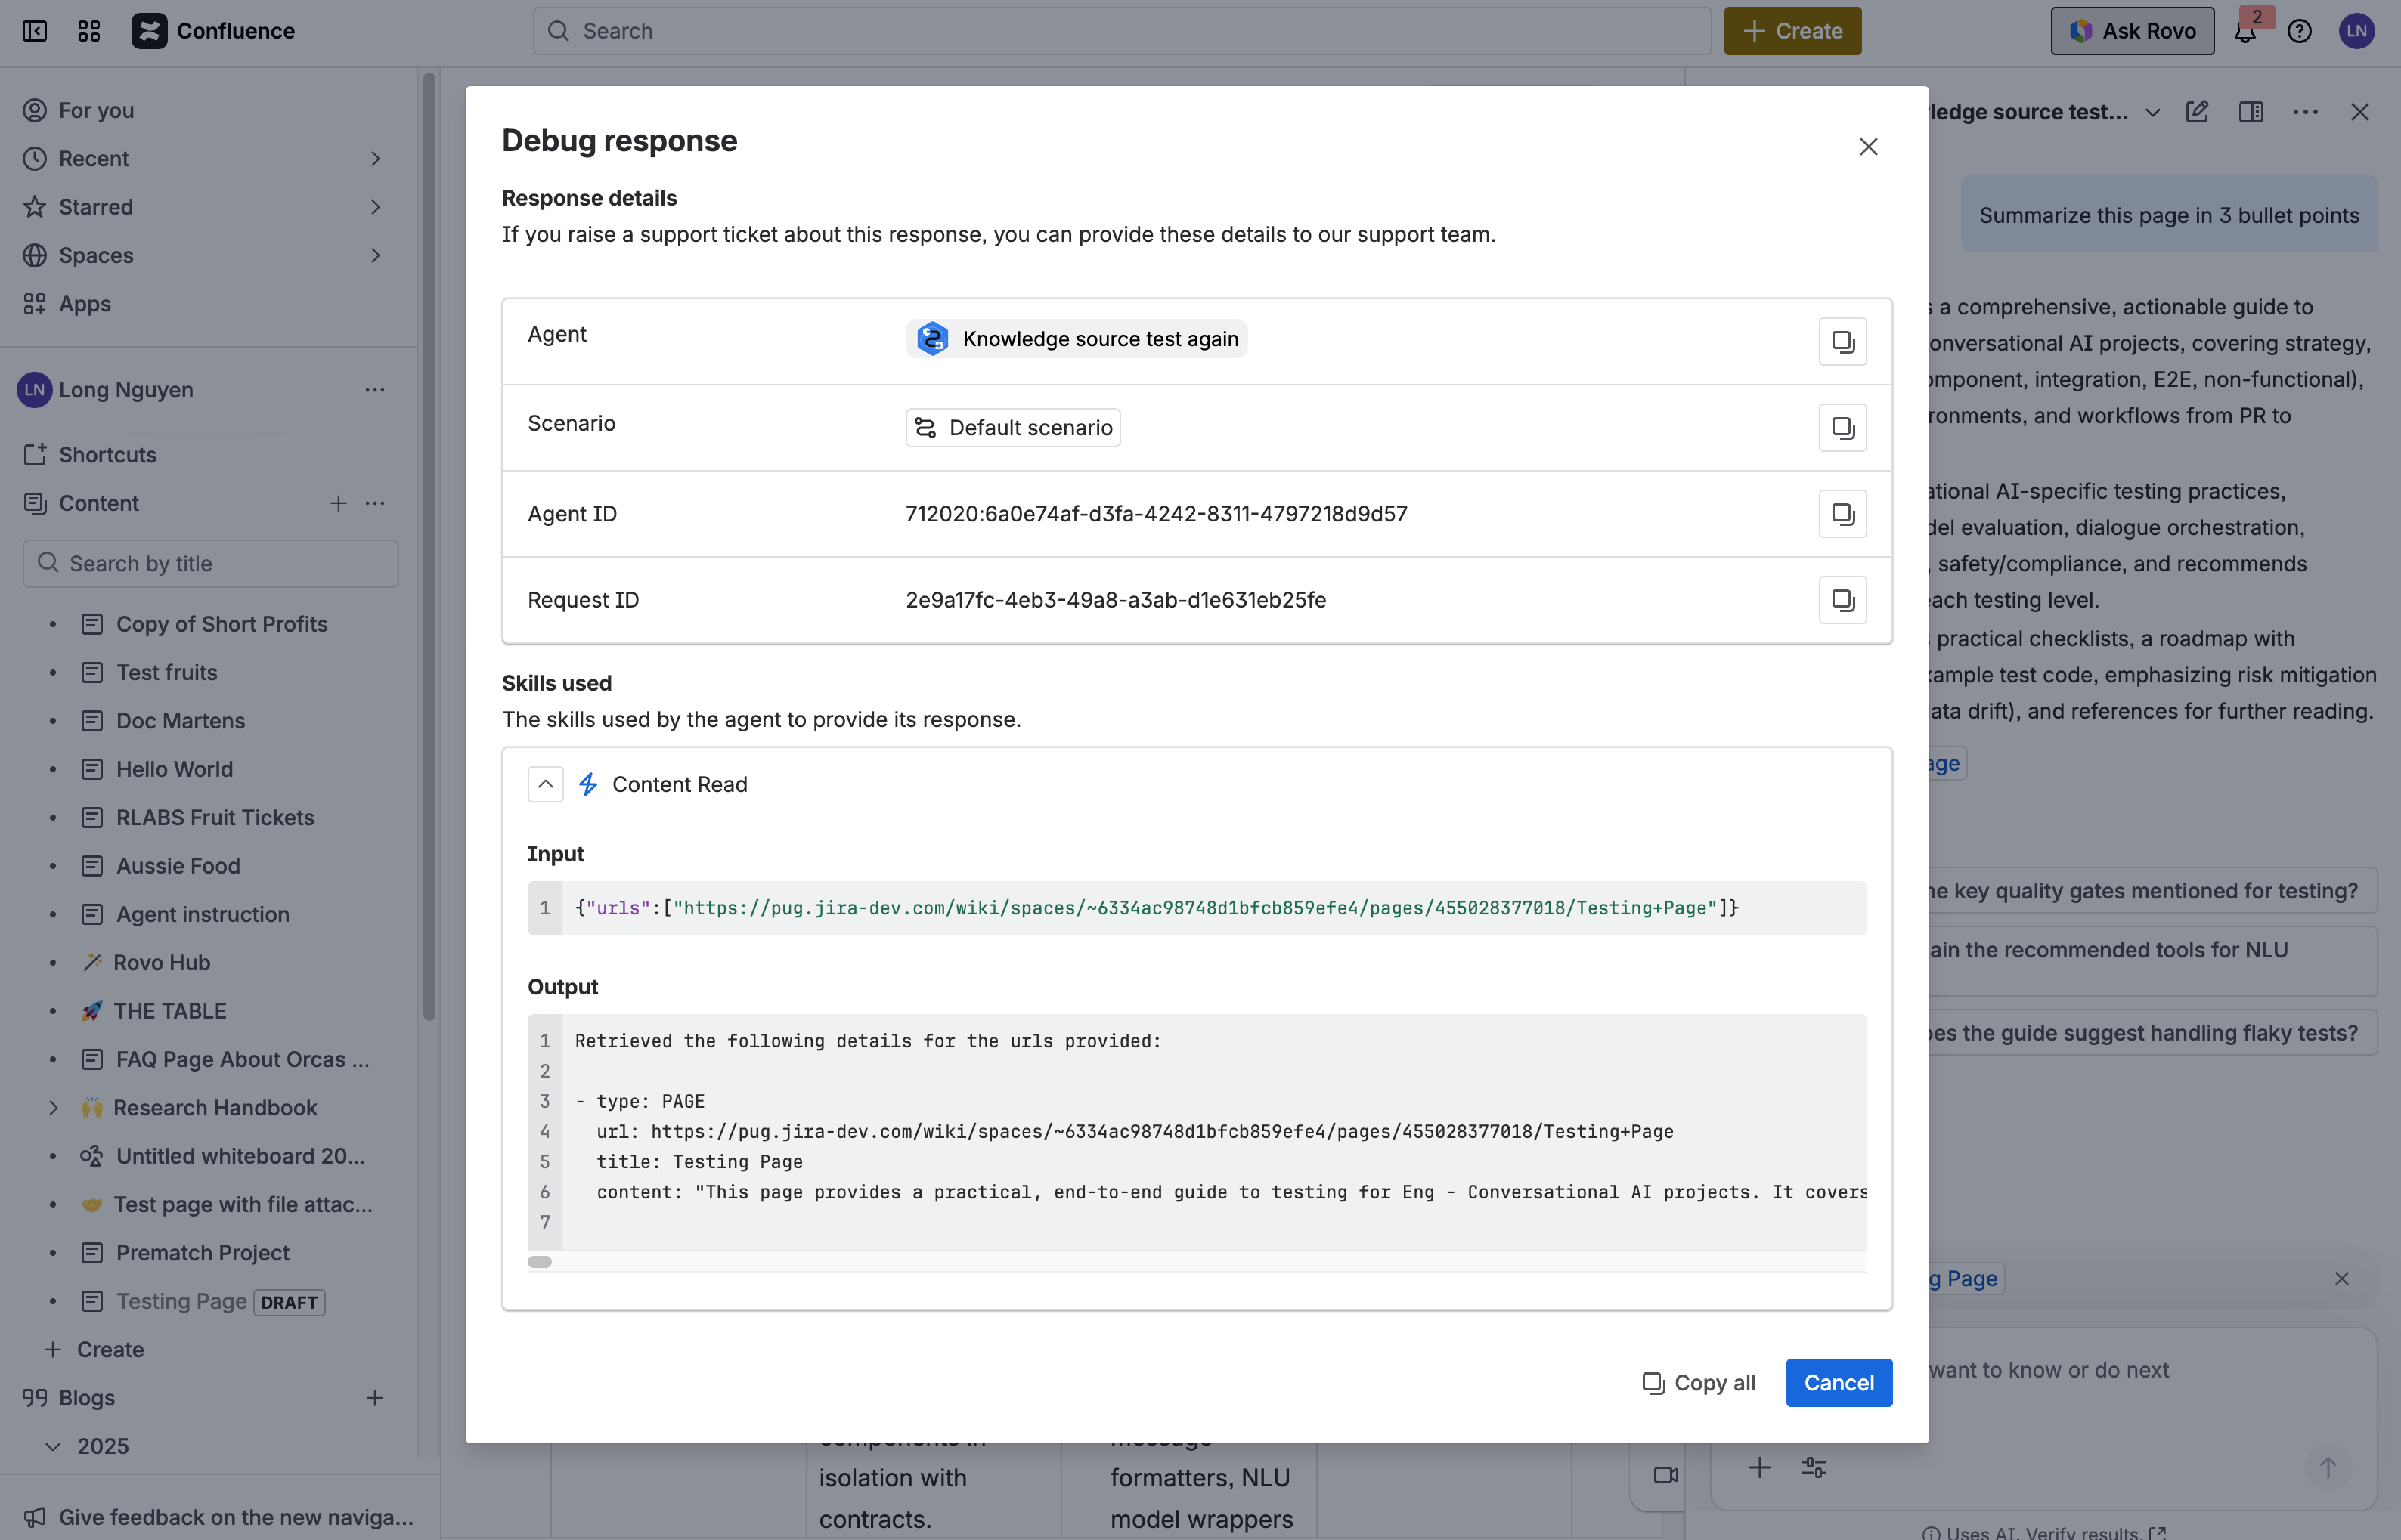Screen dimensions: 2401x1540
Task: Click the horizontal scrollbar under Output
Action: tap(541, 1261)
